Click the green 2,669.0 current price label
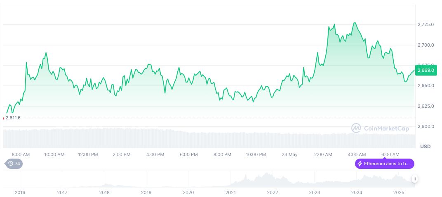The width and height of the screenshot is (442, 197). [x=426, y=71]
